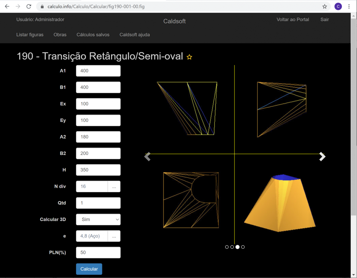Click the browser back arrow
This screenshot has height=278, width=357.
[7, 7]
